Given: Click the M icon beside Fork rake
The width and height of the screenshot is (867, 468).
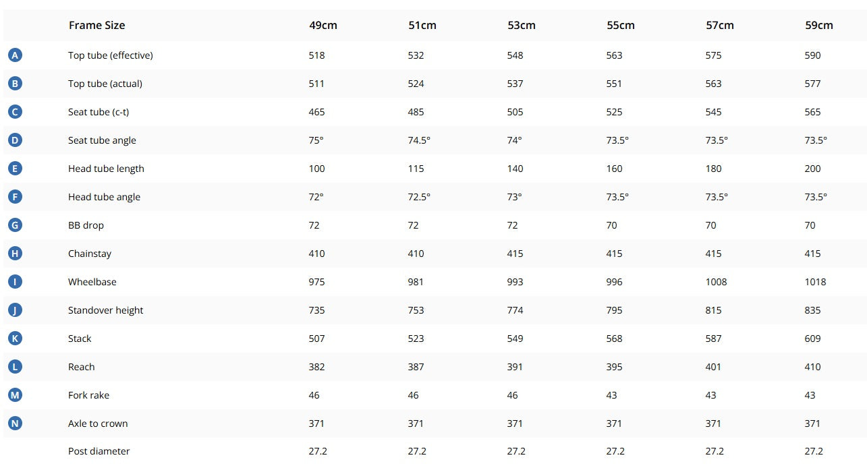Looking at the screenshot, I should tap(15, 395).
